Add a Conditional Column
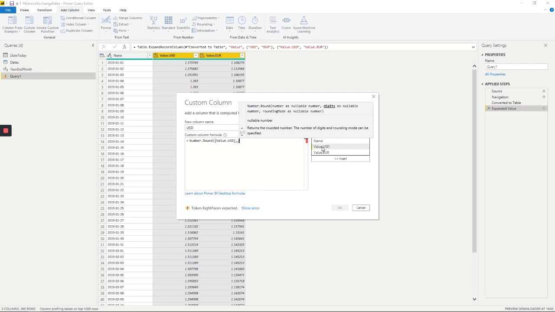555x312 pixels. [x=78, y=18]
